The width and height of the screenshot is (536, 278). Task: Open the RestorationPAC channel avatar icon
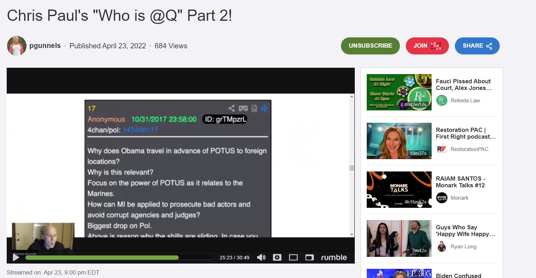click(442, 149)
